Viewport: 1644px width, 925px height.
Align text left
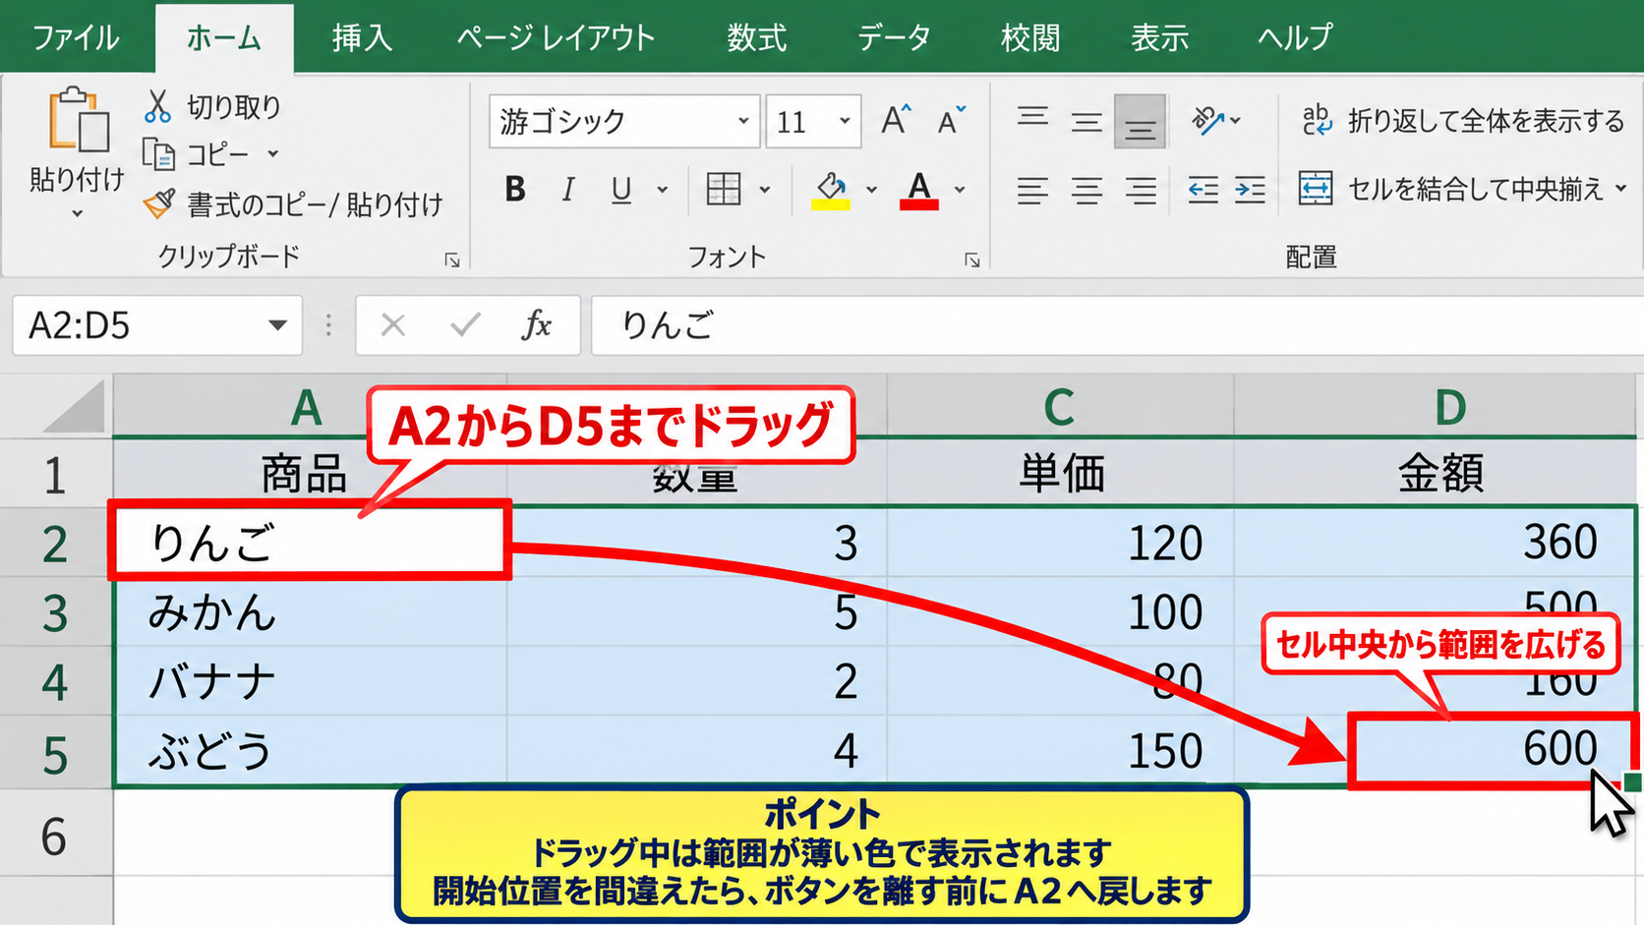[1032, 189]
